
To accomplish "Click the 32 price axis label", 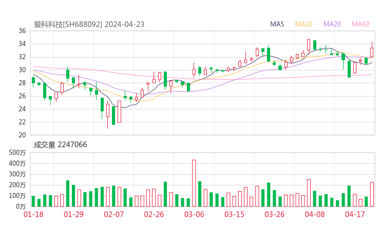I will pyautogui.click(x=22, y=57).
